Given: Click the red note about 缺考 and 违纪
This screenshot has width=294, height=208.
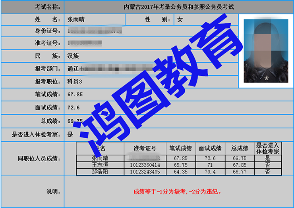Looking at the screenshot, I should click(178, 192).
